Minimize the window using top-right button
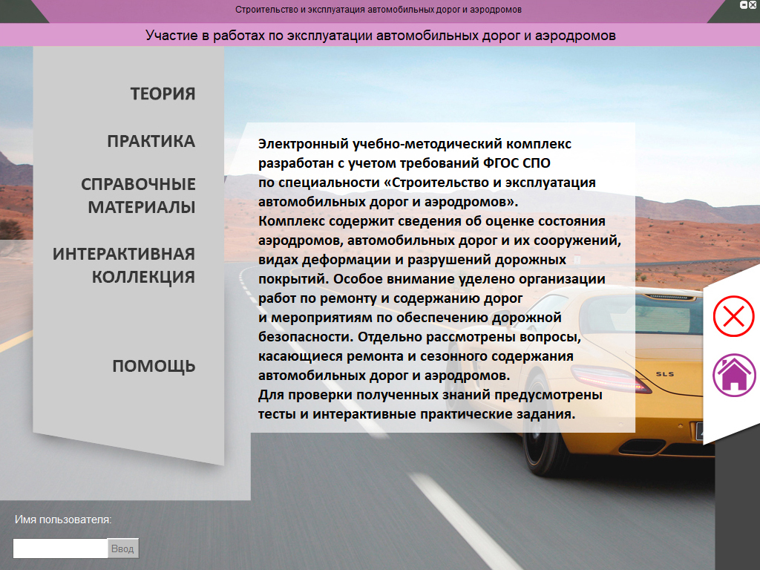The image size is (760, 570). point(744,4)
